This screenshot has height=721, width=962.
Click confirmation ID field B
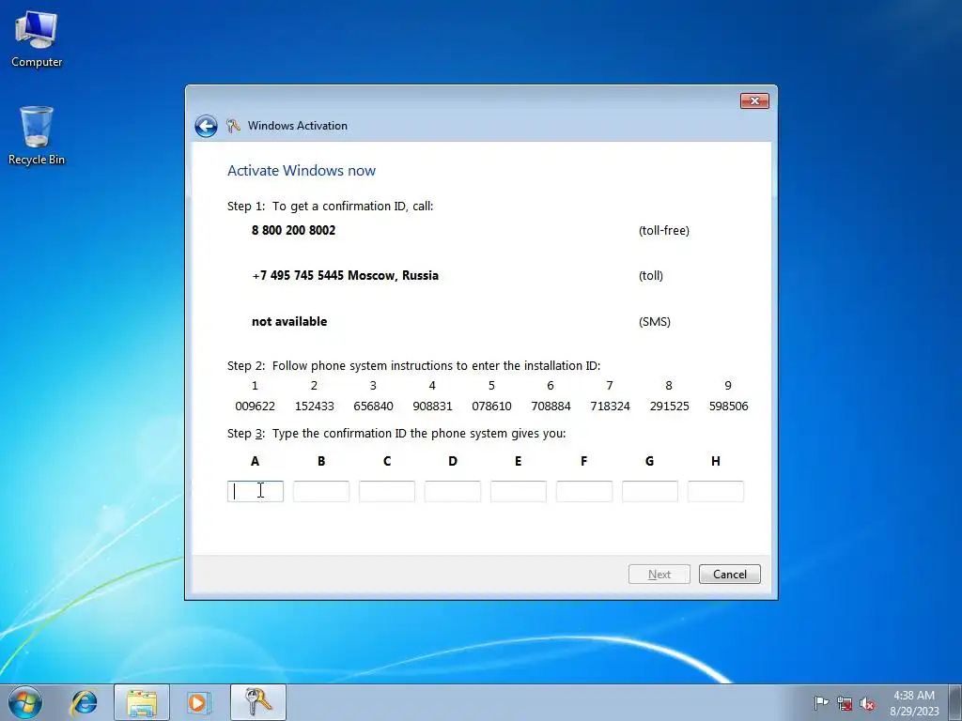(x=321, y=491)
